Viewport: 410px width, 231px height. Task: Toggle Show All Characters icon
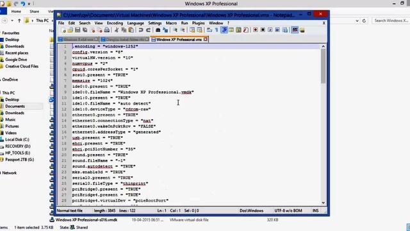click(217, 30)
